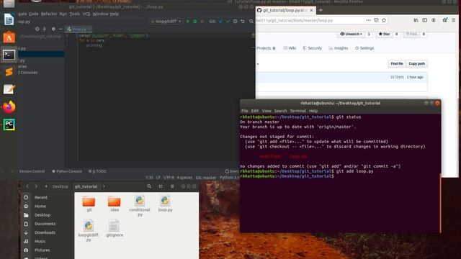Open a new Firefox tab with plus
Viewport: 461px width, 259px height.
click(x=321, y=10)
